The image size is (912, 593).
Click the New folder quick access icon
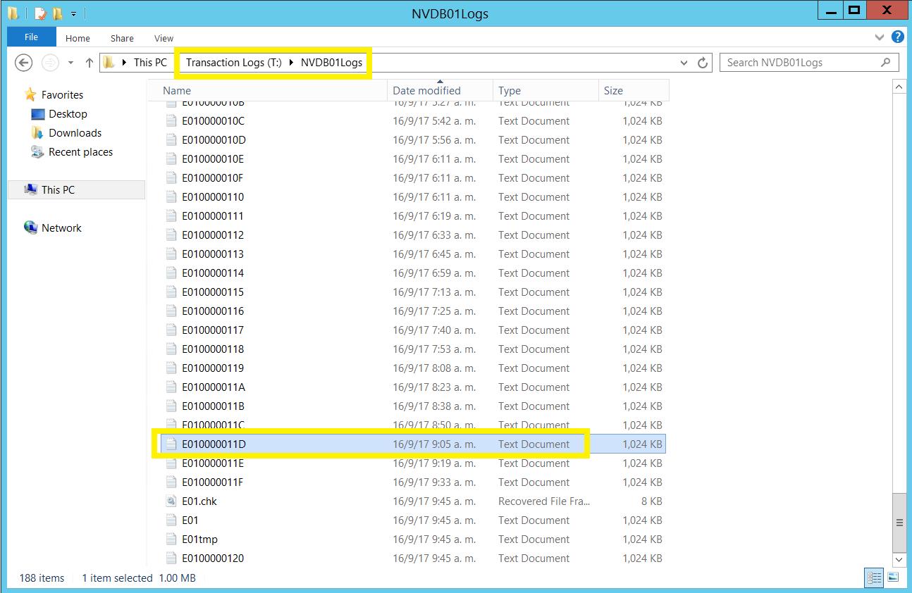point(57,13)
